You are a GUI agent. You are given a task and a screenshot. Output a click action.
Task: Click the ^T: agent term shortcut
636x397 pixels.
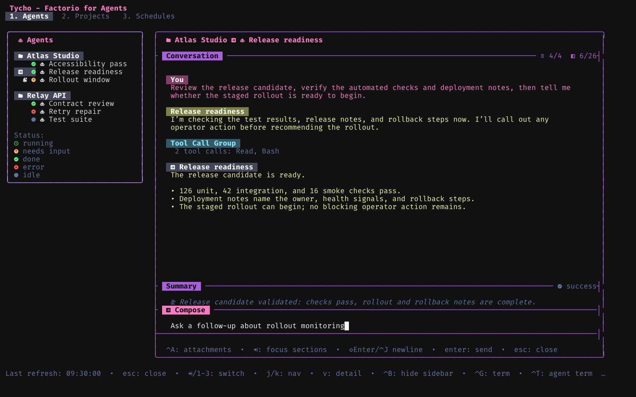[562, 374]
